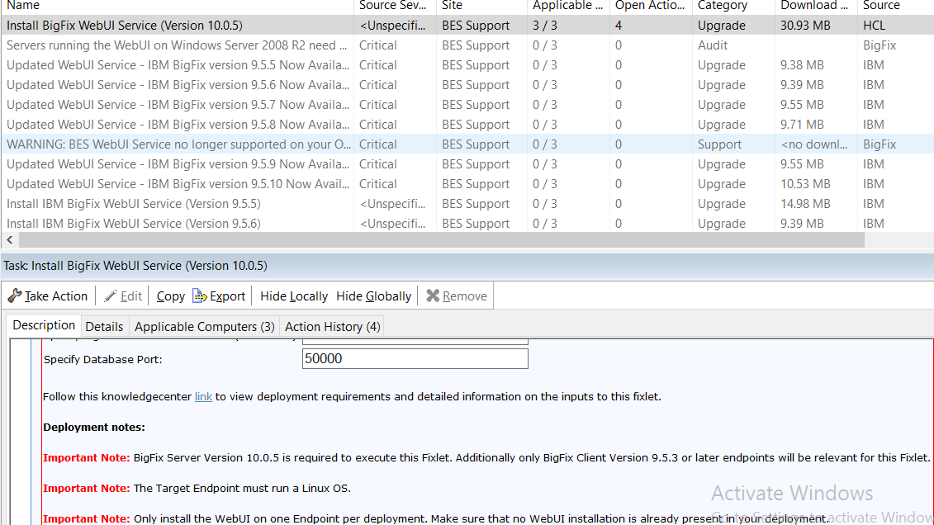The image size is (934, 525).
Task: Click Hide Locally
Action: coord(293,296)
